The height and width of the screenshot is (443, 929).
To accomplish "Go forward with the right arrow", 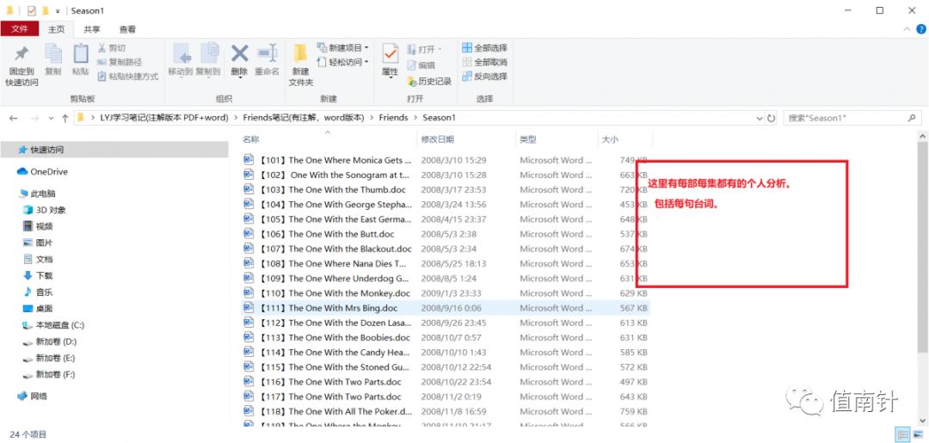I will click(x=34, y=118).
